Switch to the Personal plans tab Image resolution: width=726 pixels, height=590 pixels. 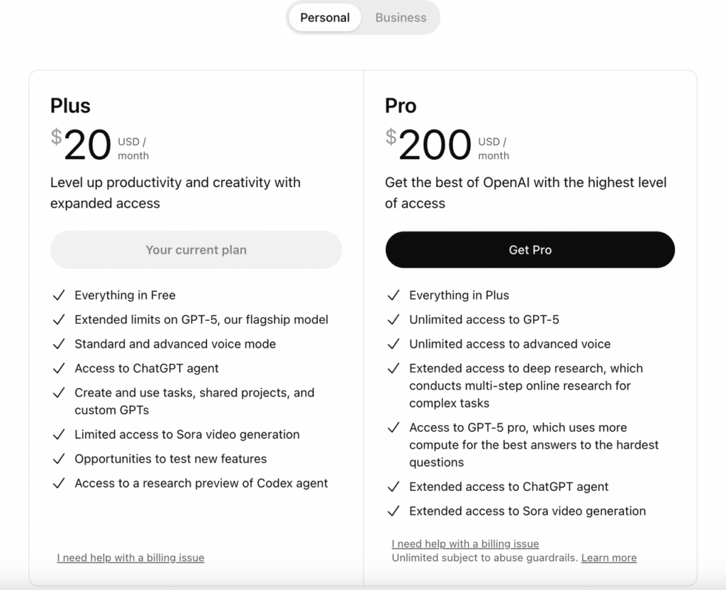[x=325, y=18]
